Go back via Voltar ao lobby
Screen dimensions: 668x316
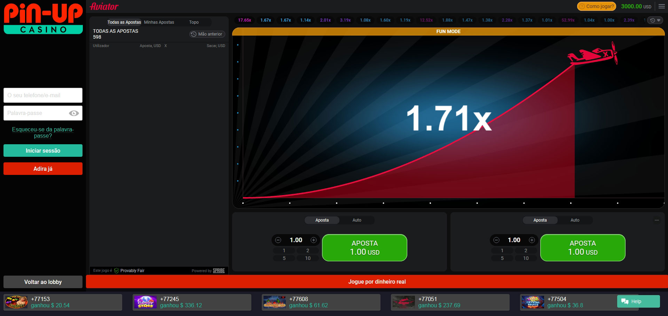(x=43, y=282)
